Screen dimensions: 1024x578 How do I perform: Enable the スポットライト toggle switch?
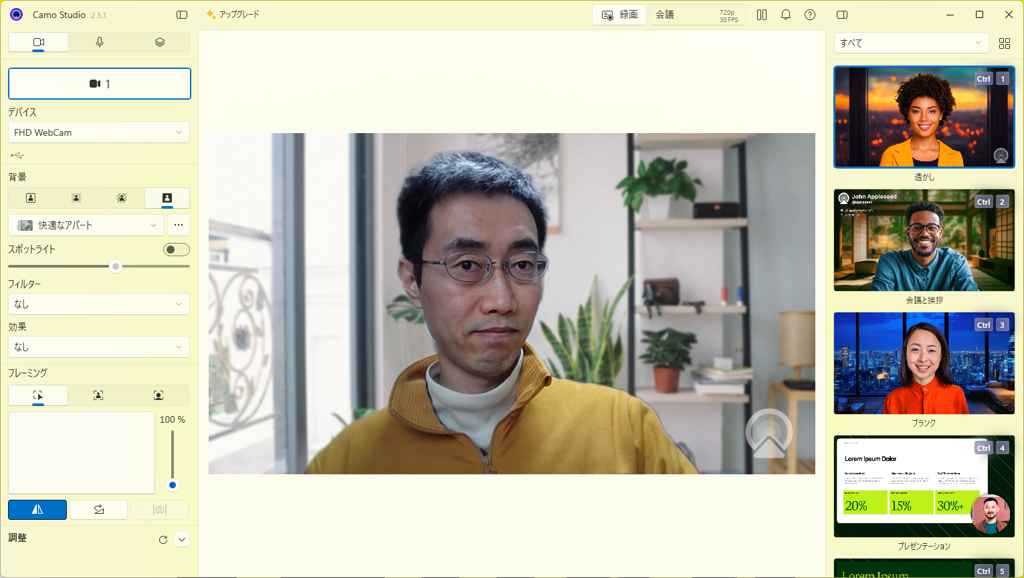pyautogui.click(x=176, y=249)
